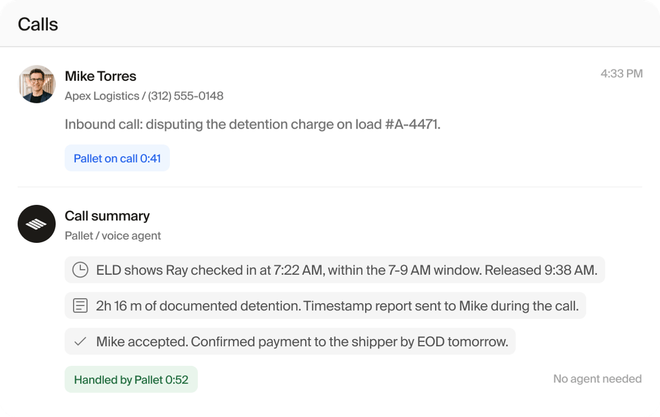
Task: Click Mike Torres profile photo
Action: pyautogui.click(x=37, y=84)
